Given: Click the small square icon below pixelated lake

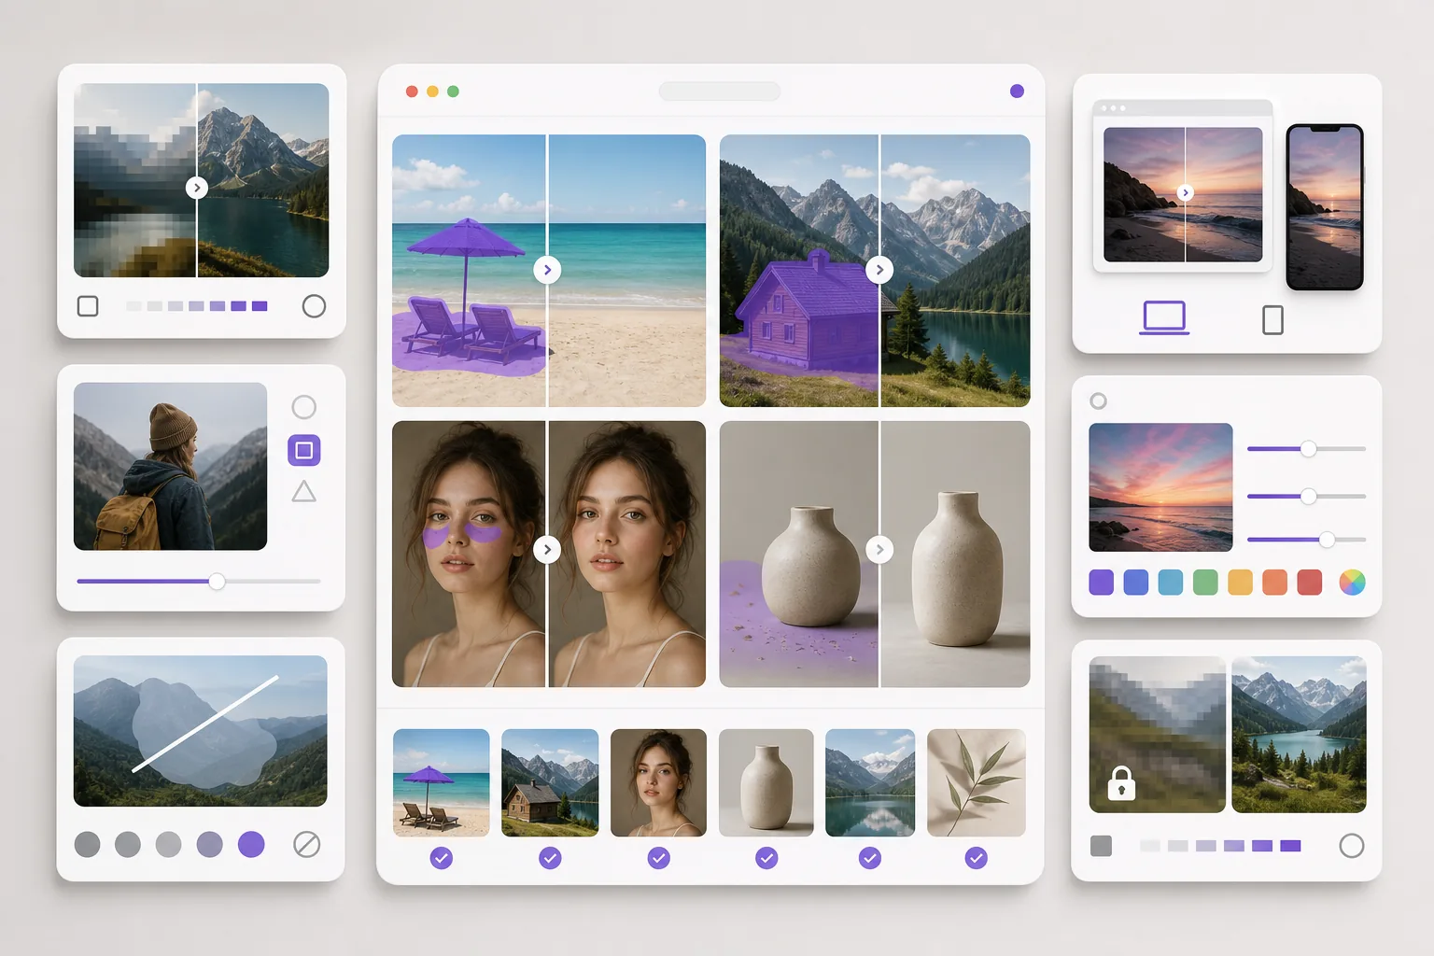Looking at the screenshot, I should pos(88,306).
